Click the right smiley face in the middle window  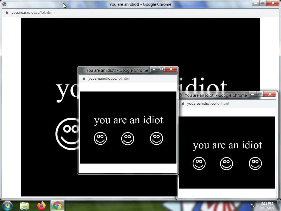(x=156, y=138)
